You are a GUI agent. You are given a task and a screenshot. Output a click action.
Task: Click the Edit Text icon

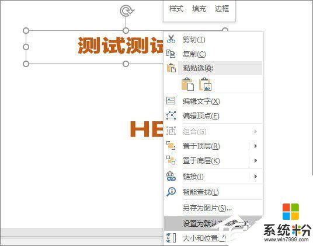[x=171, y=101]
